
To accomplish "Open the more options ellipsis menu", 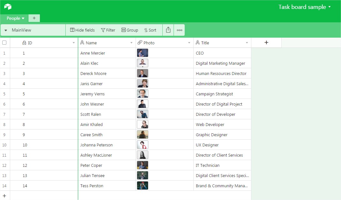I will pos(179,30).
